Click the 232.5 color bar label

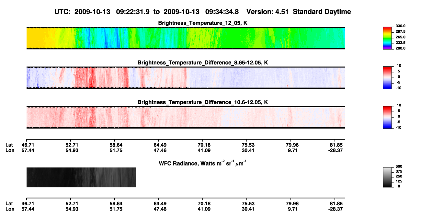click(x=401, y=42)
